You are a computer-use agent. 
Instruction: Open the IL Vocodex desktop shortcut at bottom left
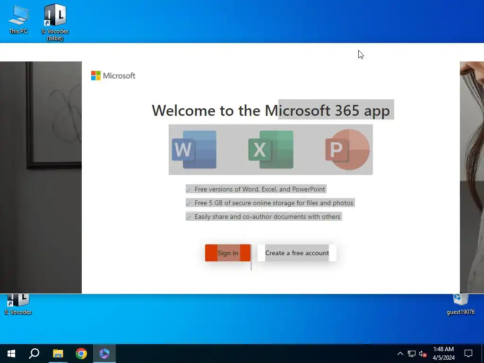[x=18, y=304]
